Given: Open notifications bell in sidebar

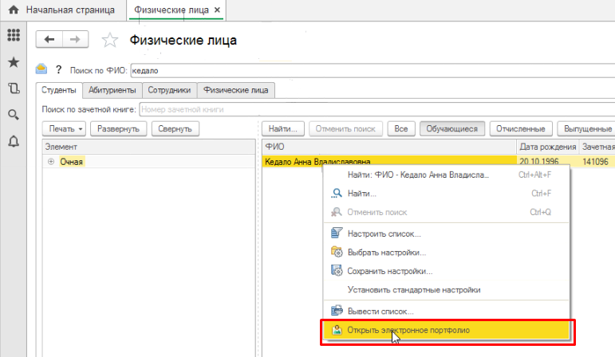Looking at the screenshot, I should point(13,141).
